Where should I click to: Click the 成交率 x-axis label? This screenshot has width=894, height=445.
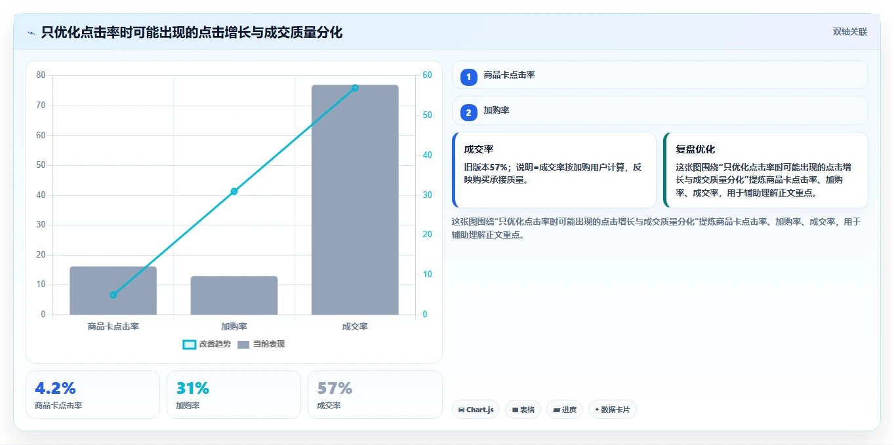[x=355, y=326]
